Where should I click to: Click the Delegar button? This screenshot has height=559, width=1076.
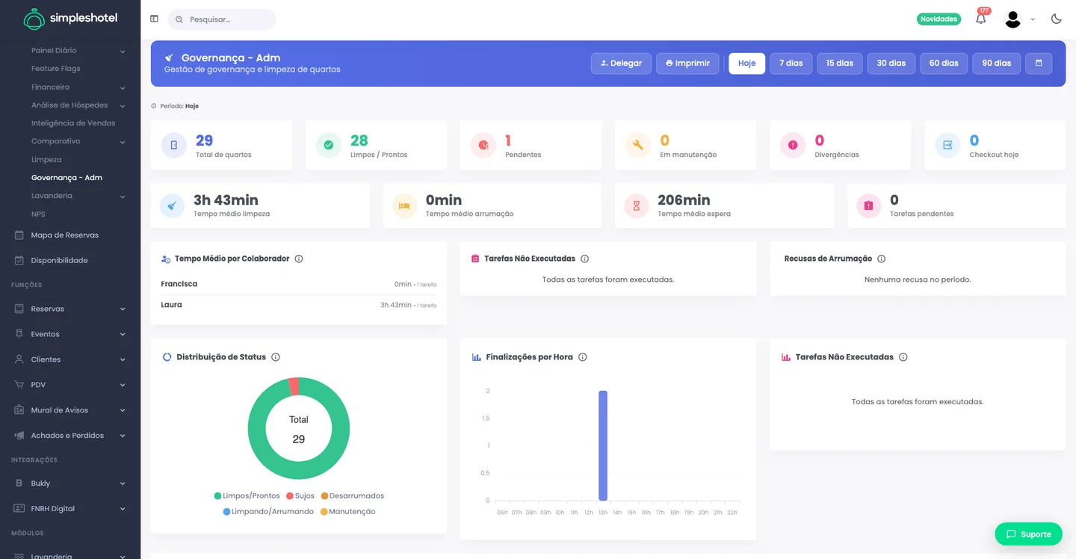click(621, 64)
